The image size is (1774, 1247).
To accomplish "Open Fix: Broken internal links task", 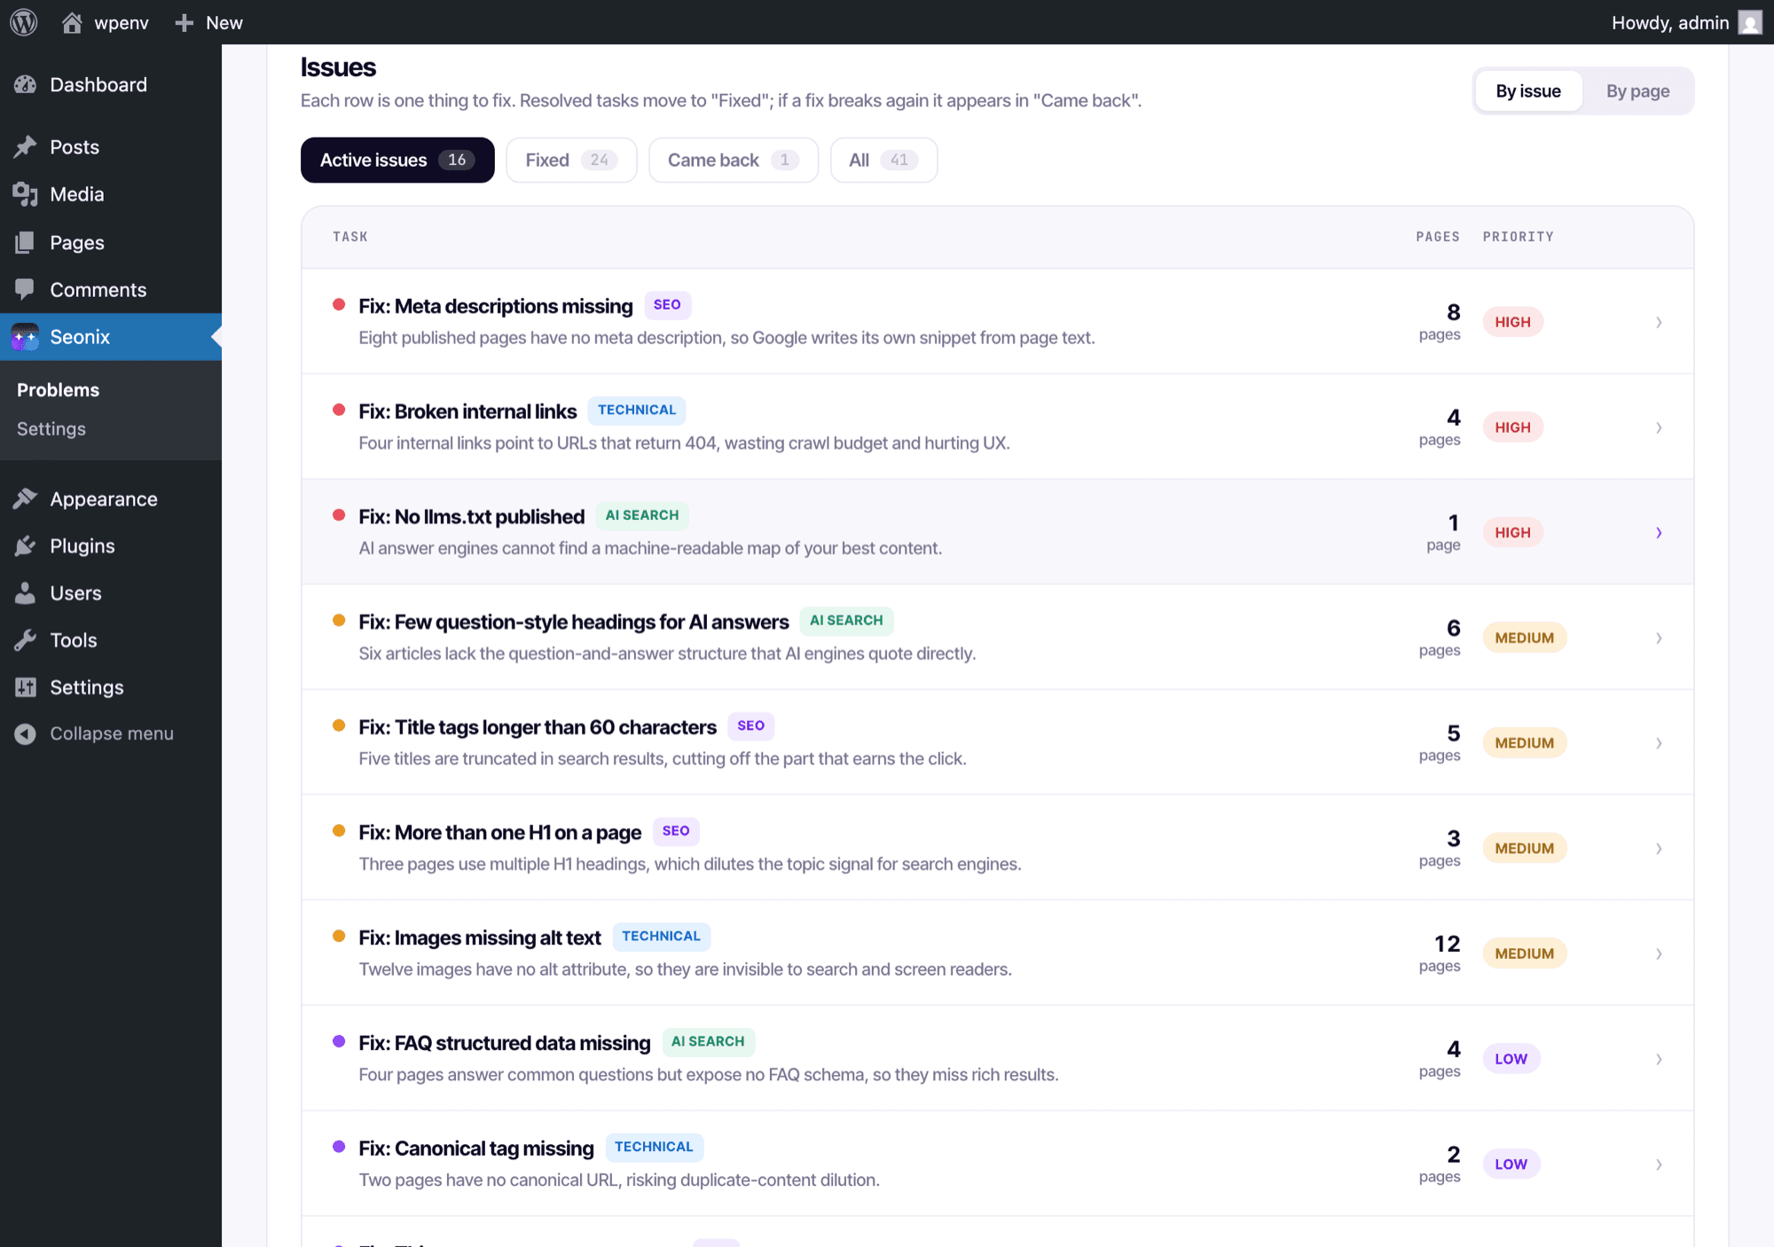I will tap(467, 412).
